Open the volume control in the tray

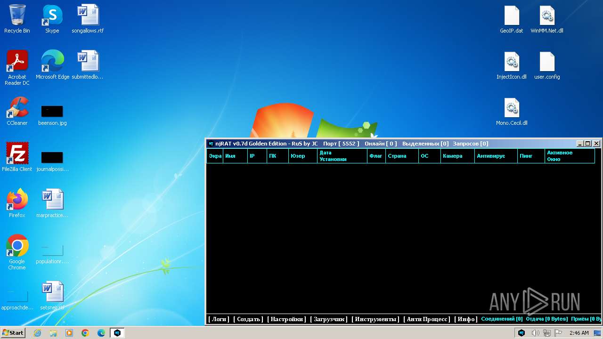point(535,333)
